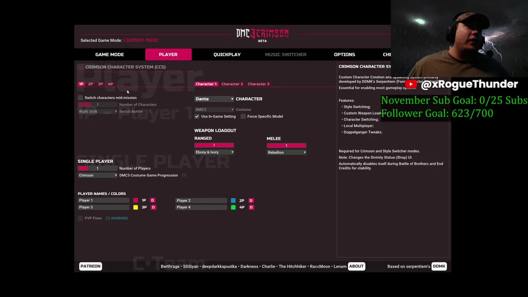Adjust the Number of Characters slider
Viewport: 528px width, 297px height.
(98, 105)
